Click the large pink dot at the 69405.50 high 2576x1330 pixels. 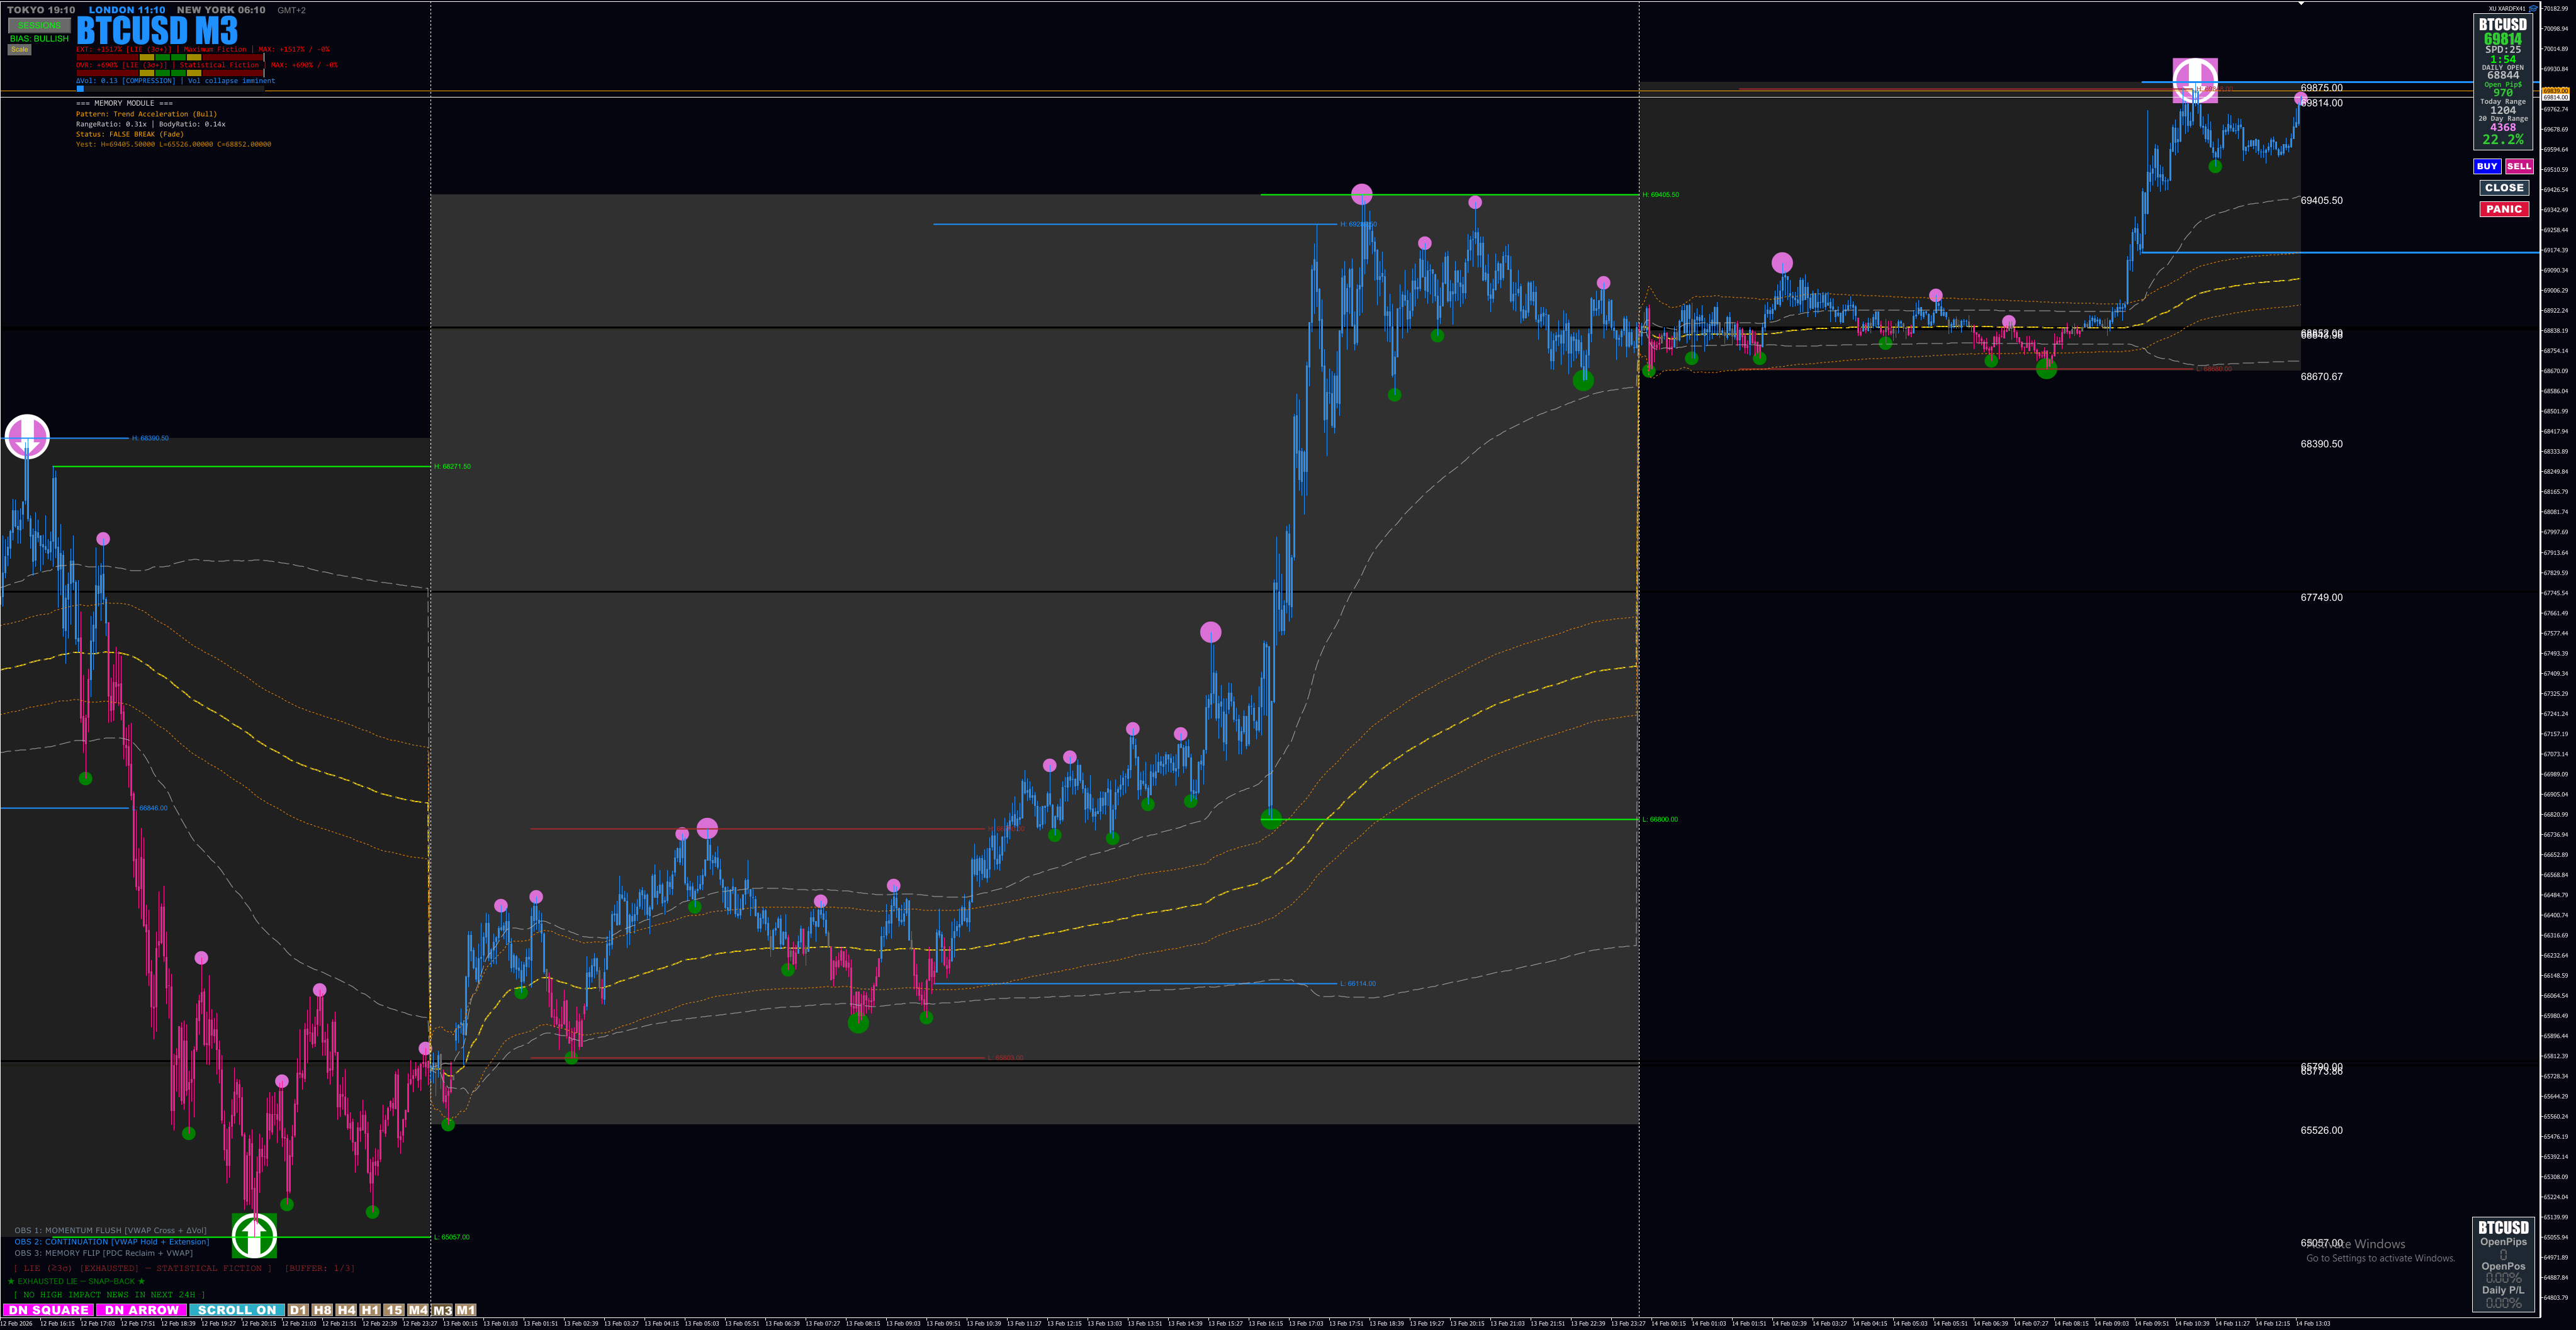[1361, 194]
